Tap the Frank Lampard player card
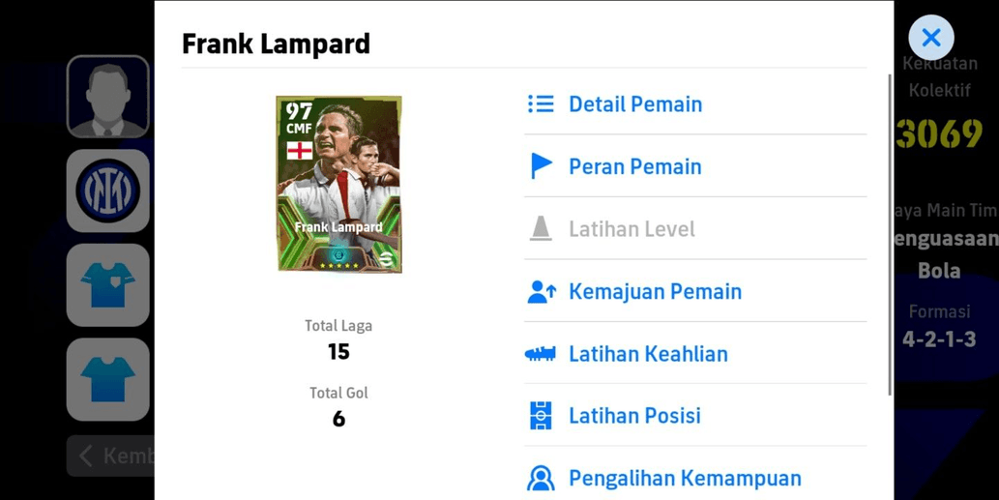This screenshot has width=999, height=500. pos(338,184)
